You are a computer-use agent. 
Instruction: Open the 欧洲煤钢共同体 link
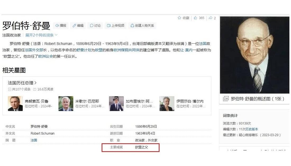[126, 50]
